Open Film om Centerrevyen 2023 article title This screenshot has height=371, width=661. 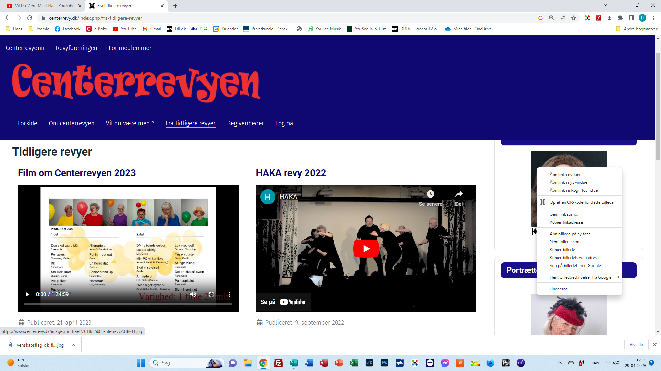click(x=77, y=173)
